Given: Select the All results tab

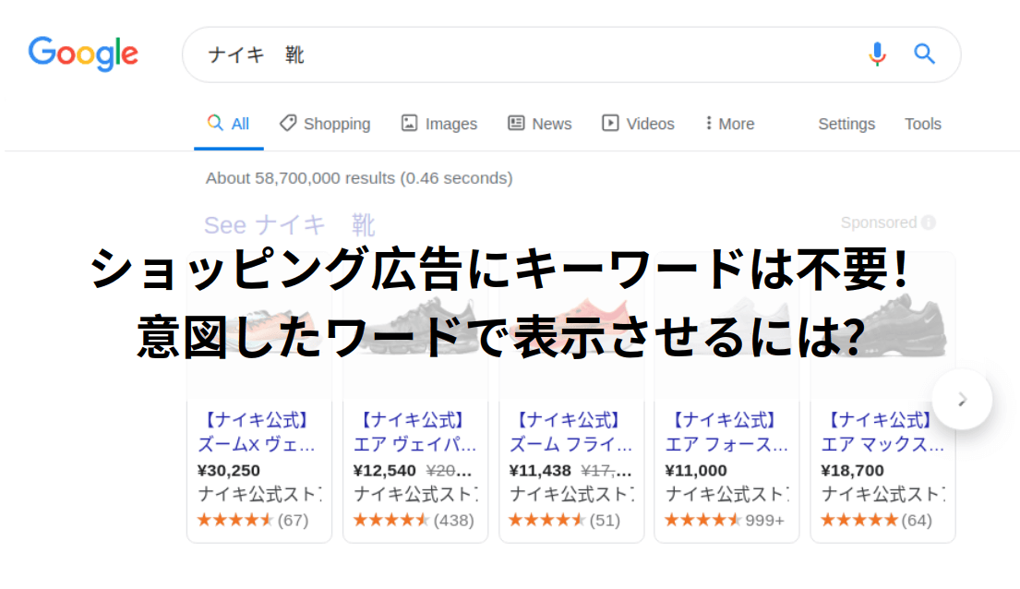Looking at the screenshot, I should click(x=229, y=124).
